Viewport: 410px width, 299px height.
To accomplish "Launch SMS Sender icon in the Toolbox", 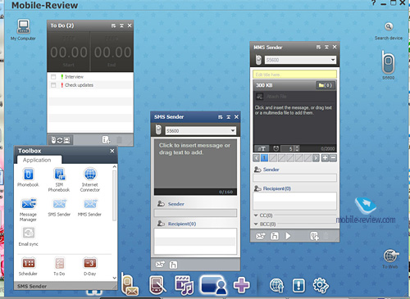I will [x=59, y=204].
